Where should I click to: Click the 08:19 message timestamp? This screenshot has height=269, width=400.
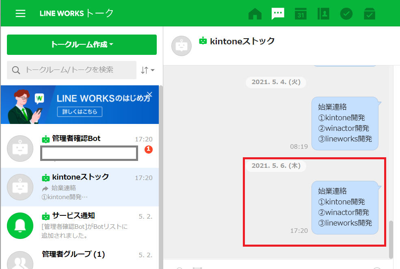(x=299, y=147)
